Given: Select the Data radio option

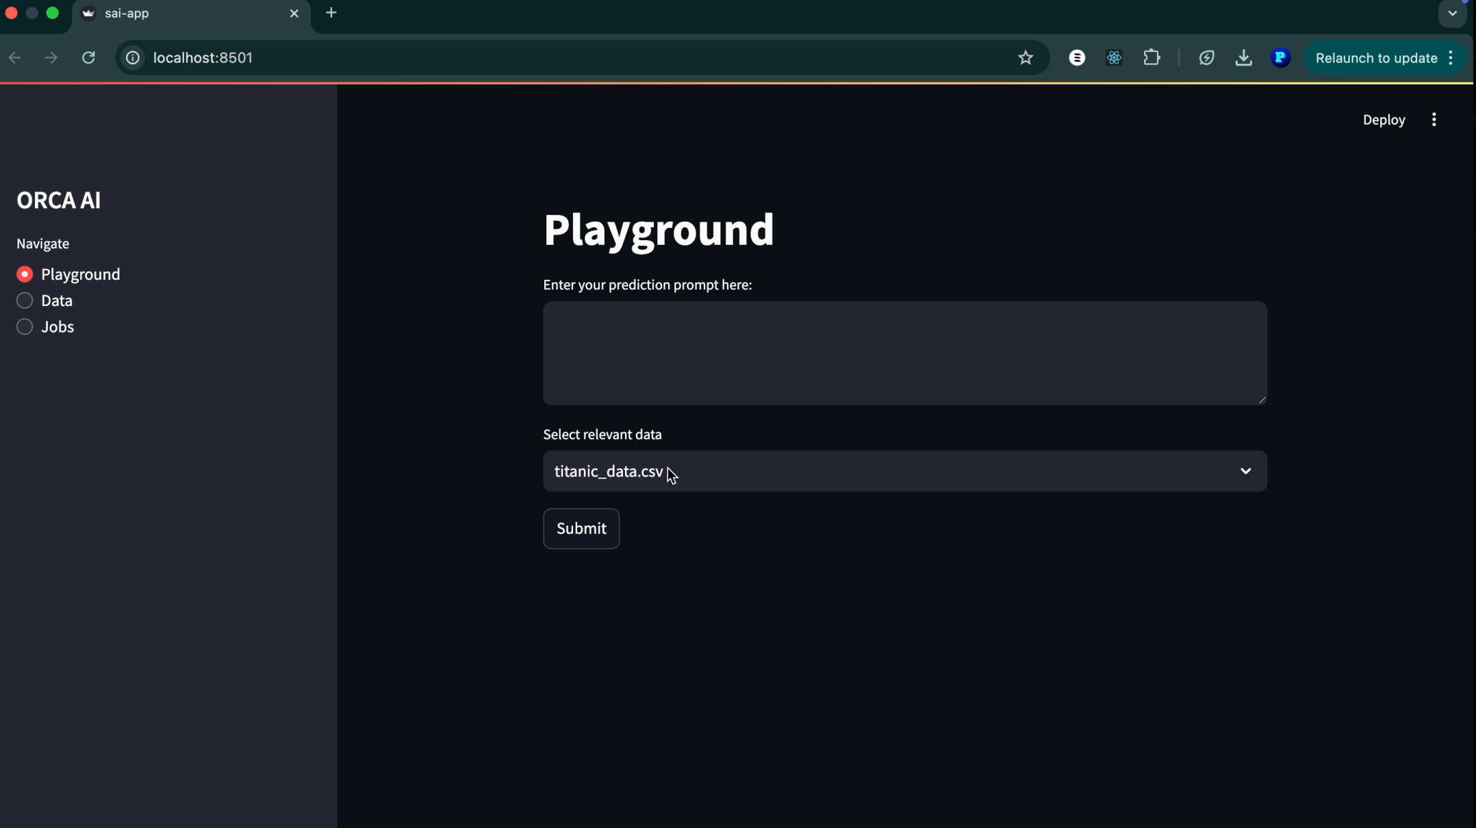Looking at the screenshot, I should [x=25, y=300].
